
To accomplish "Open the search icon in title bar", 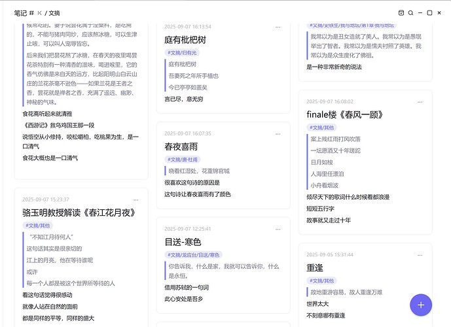I will pyautogui.click(x=410, y=12).
